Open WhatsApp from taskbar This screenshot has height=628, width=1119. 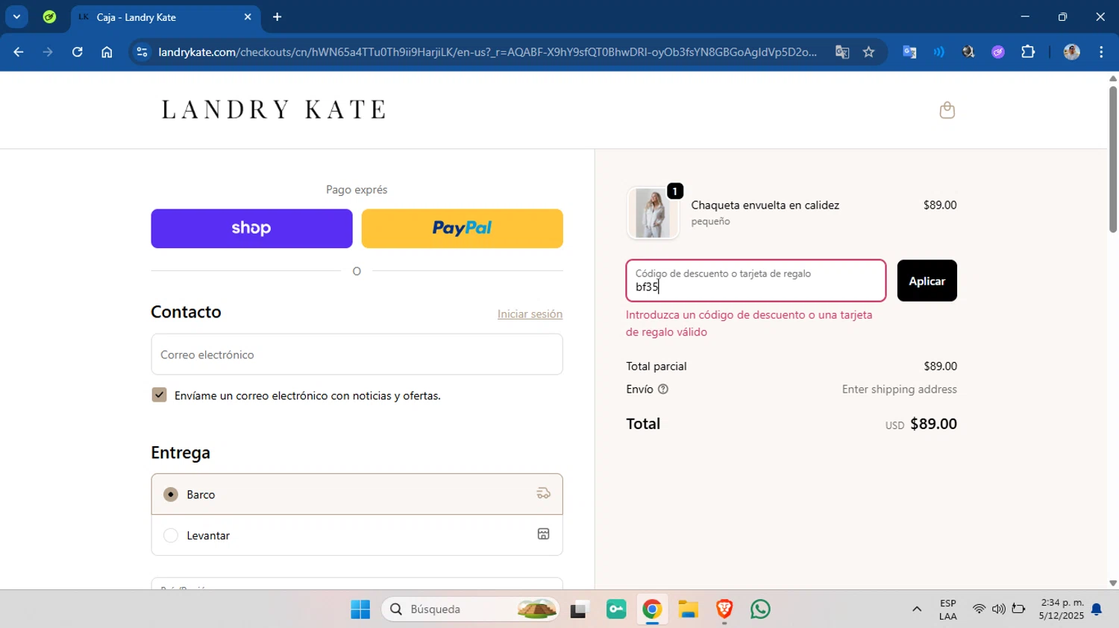pyautogui.click(x=760, y=609)
